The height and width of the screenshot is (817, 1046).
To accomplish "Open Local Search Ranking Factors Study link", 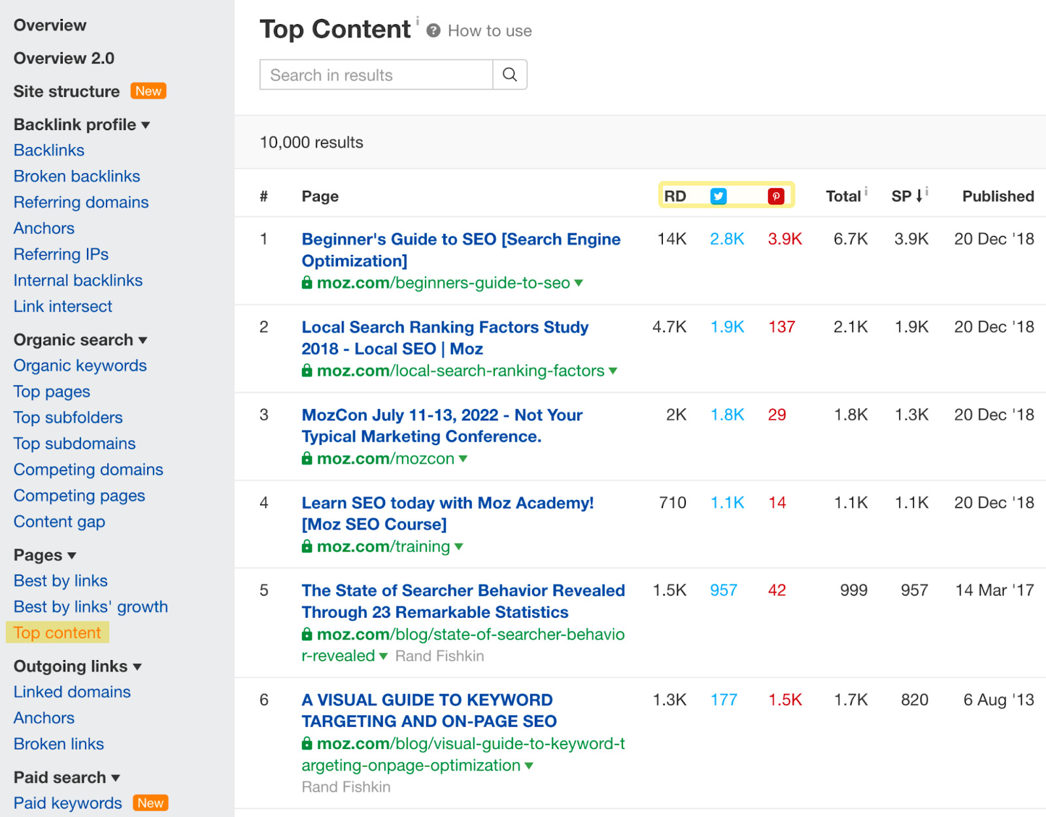I will click(445, 338).
